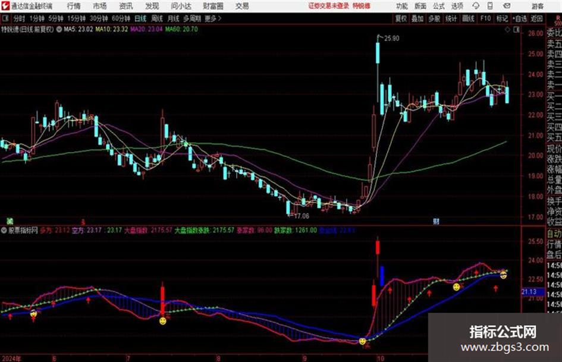
Task: Switch to 60分钟 period
Action: 121,18
